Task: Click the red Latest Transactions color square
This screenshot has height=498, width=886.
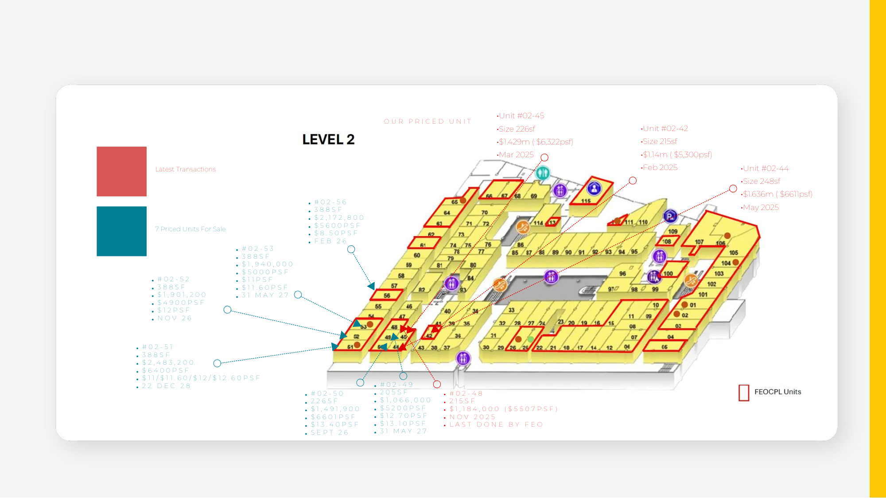Action: pyautogui.click(x=121, y=171)
